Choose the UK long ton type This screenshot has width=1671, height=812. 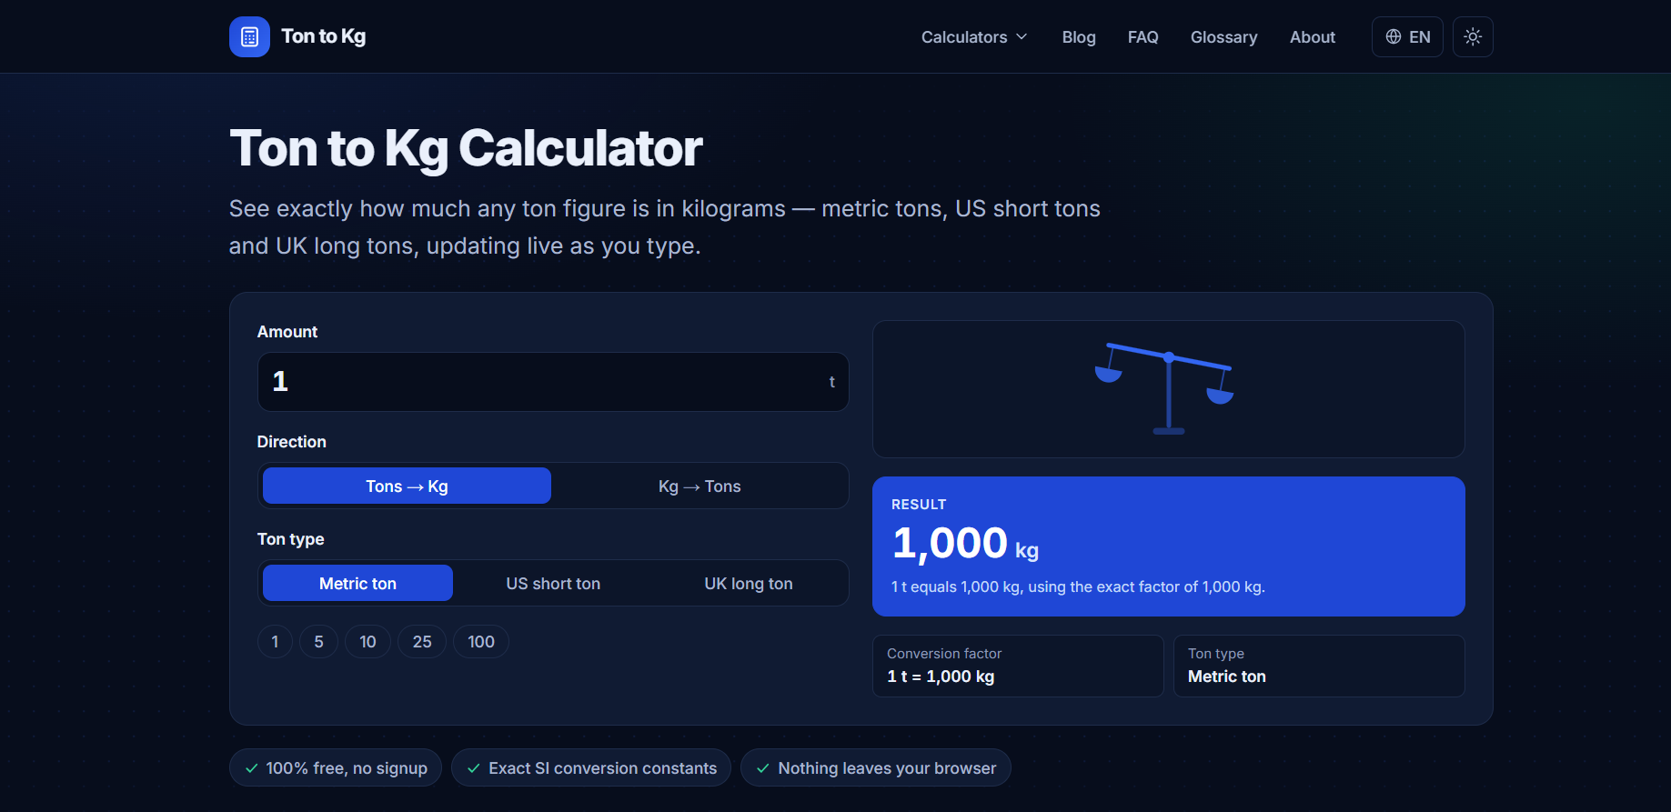tap(749, 583)
